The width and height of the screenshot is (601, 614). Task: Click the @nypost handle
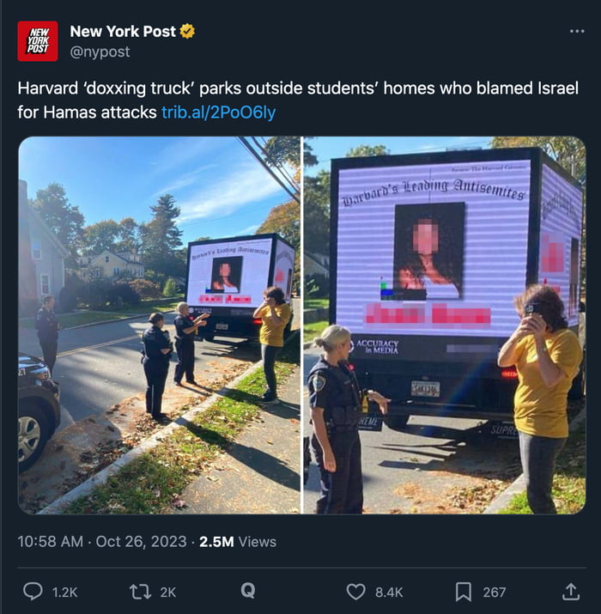pos(100,52)
